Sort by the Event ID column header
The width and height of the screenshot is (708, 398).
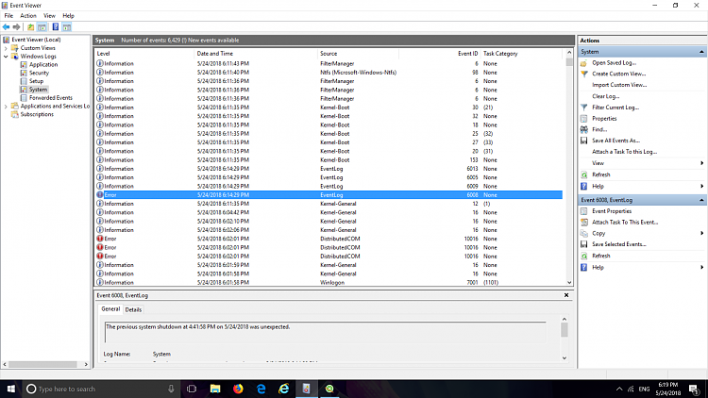click(439, 53)
